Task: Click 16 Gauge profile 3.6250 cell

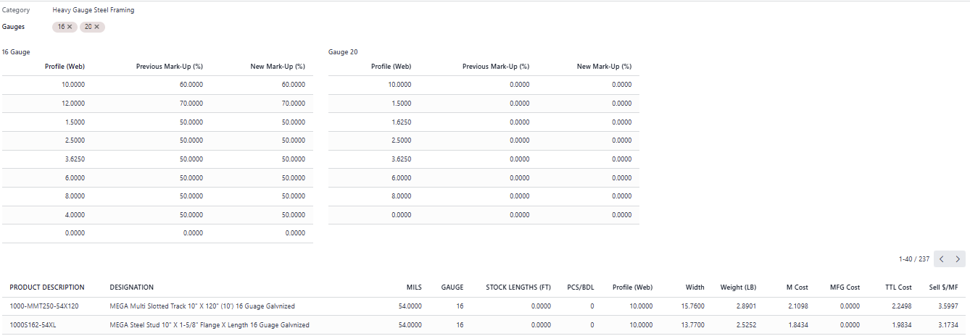Action: point(75,159)
